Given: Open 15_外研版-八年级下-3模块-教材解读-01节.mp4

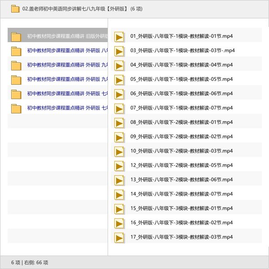Looking at the screenshot, I should pos(182,208).
